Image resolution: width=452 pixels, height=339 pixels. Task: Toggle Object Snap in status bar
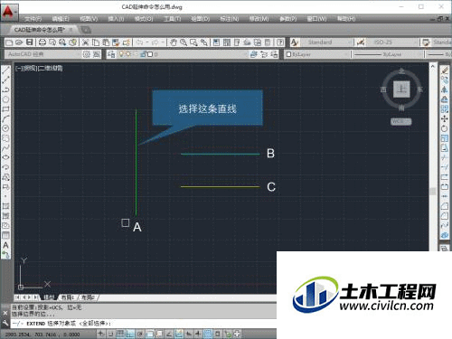click(x=150, y=334)
